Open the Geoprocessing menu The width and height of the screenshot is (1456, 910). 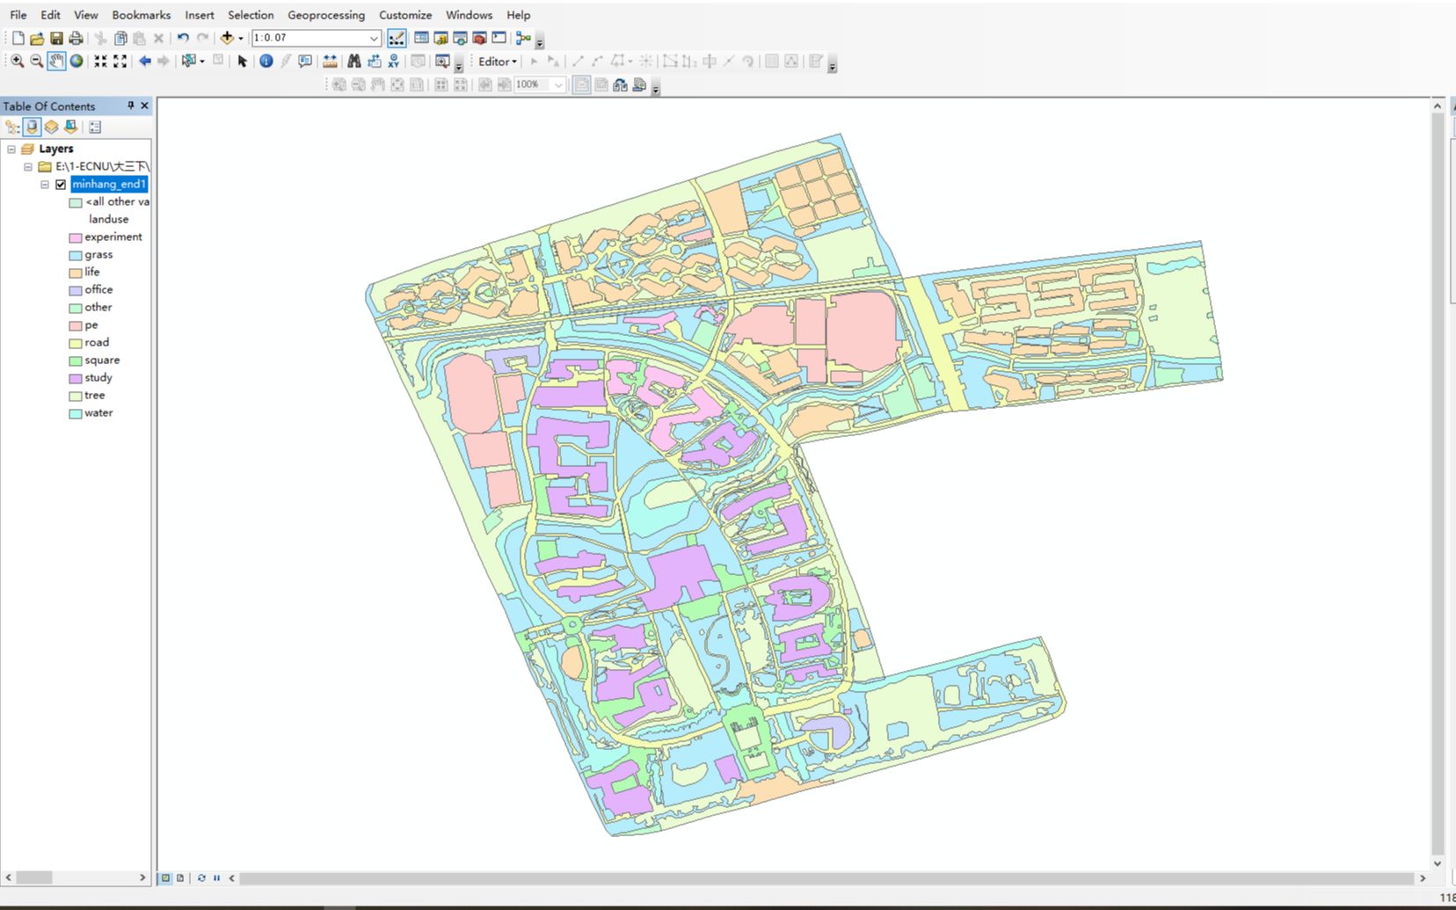pyautogui.click(x=326, y=15)
